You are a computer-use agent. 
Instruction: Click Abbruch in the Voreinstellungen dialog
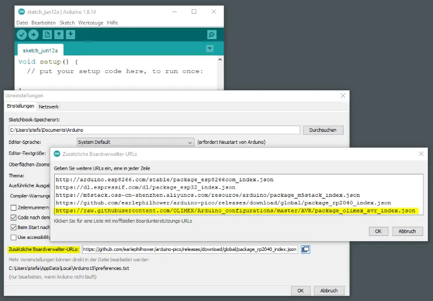point(329,291)
